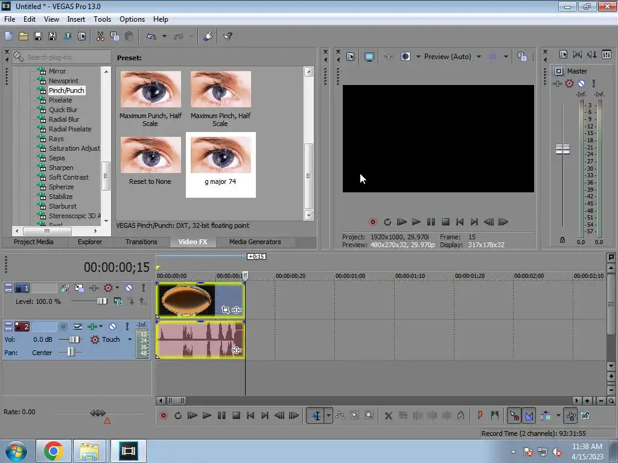Adjust the Master volume fader
Screen dimensions: 618x463
(562, 150)
